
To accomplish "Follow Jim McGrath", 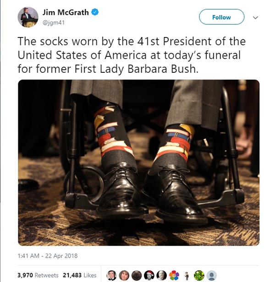I will (221, 17).
